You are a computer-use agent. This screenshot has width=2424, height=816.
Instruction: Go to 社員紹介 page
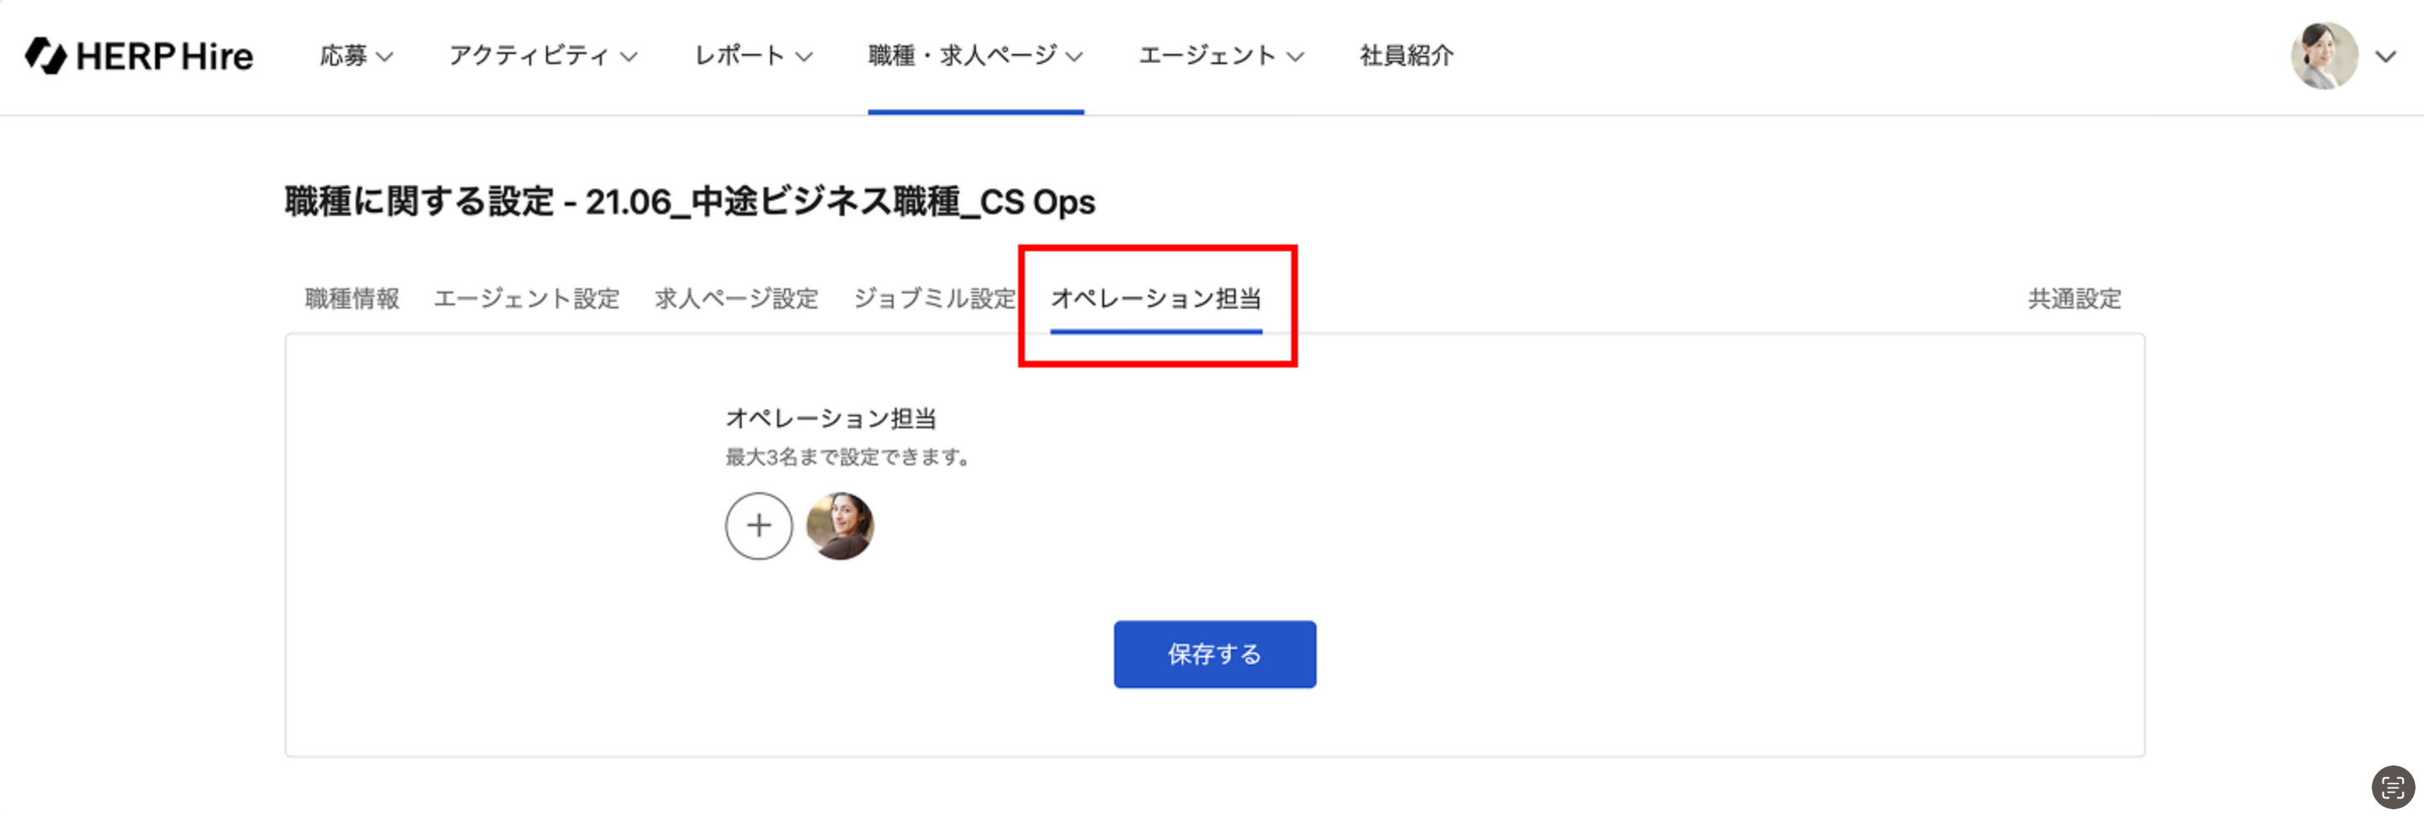pyautogui.click(x=1406, y=56)
